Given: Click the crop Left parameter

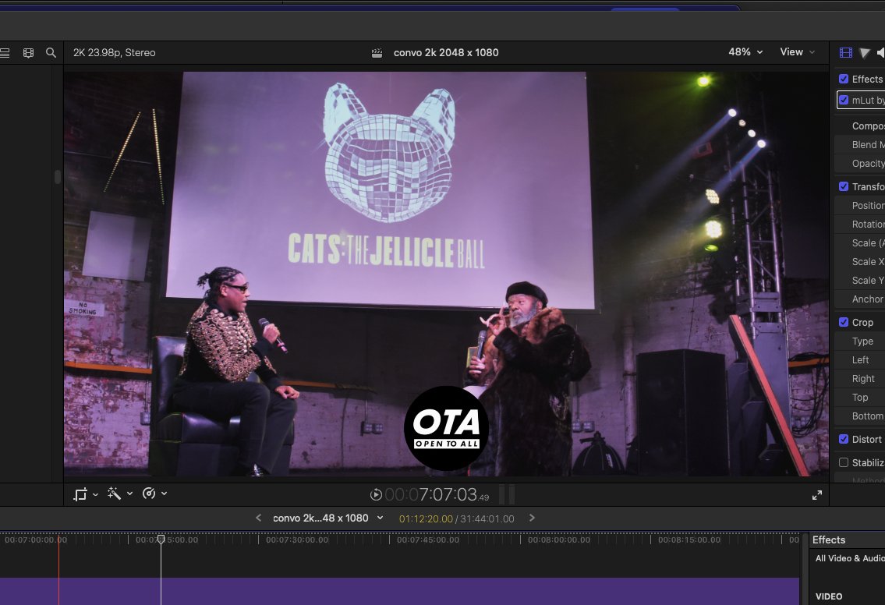Looking at the screenshot, I should [859, 359].
